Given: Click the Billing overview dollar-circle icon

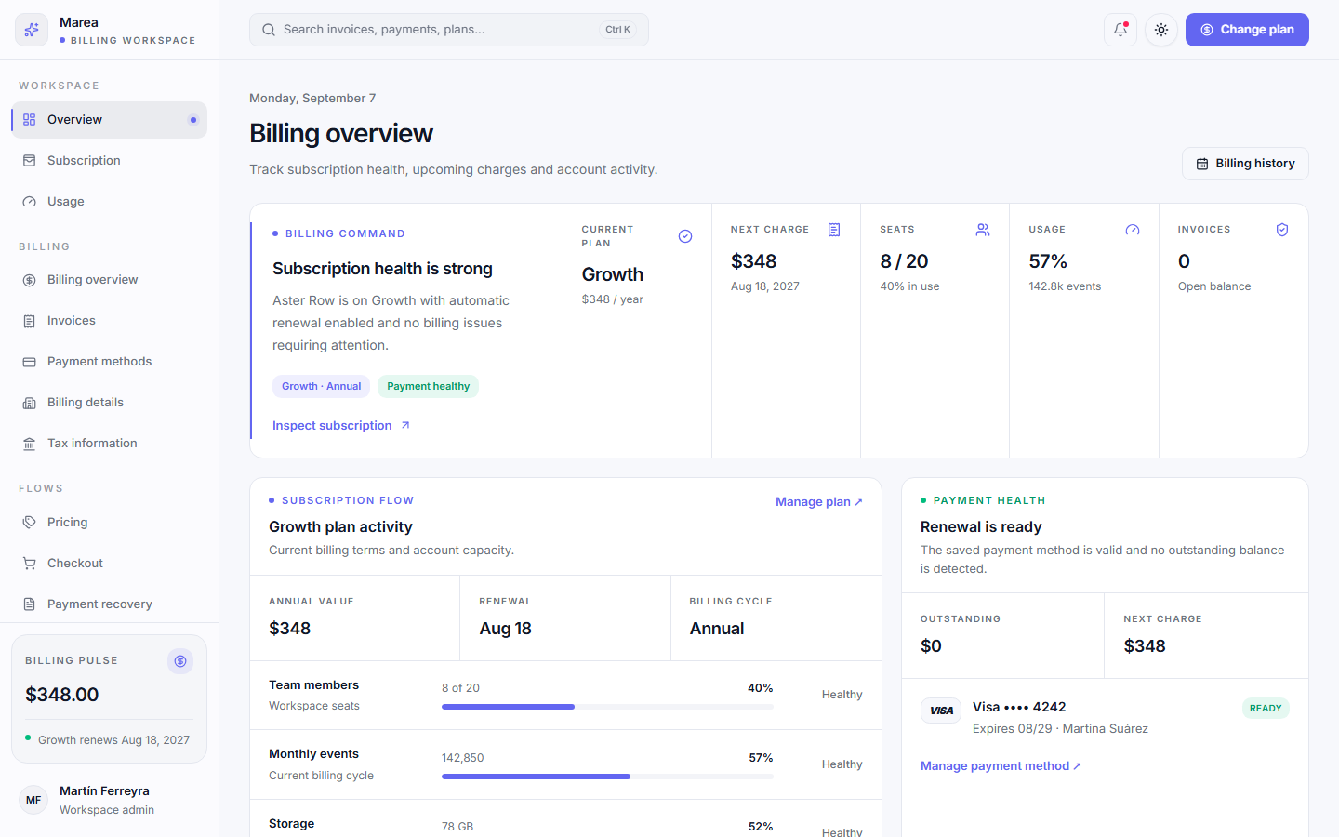Looking at the screenshot, I should (x=30, y=280).
